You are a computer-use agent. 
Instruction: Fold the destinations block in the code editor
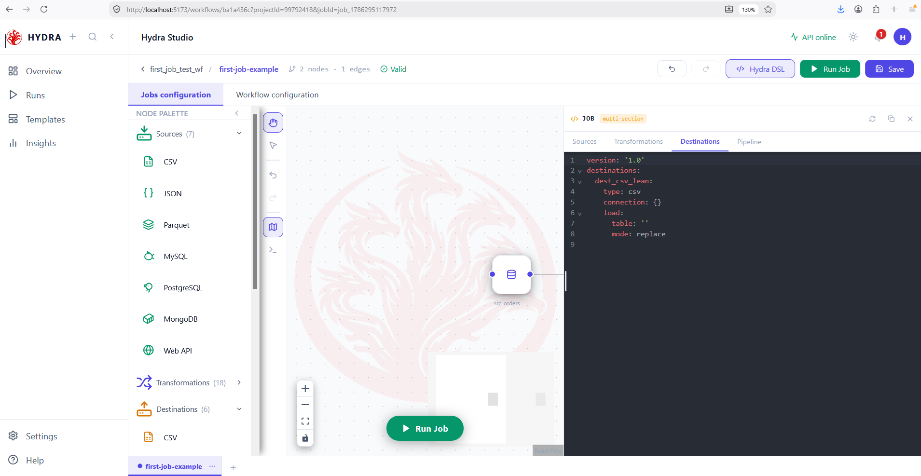[580, 171]
